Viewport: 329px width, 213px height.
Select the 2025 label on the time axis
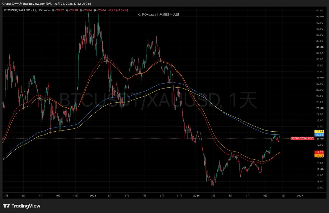tap(93, 196)
